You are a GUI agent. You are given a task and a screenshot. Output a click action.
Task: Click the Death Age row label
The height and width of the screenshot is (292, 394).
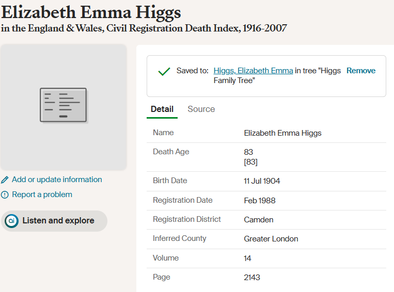point(171,152)
